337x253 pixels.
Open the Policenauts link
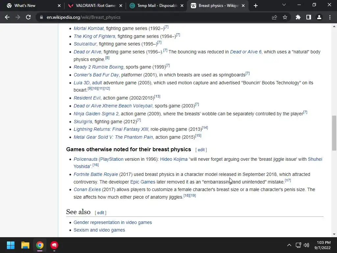[x=86, y=159]
